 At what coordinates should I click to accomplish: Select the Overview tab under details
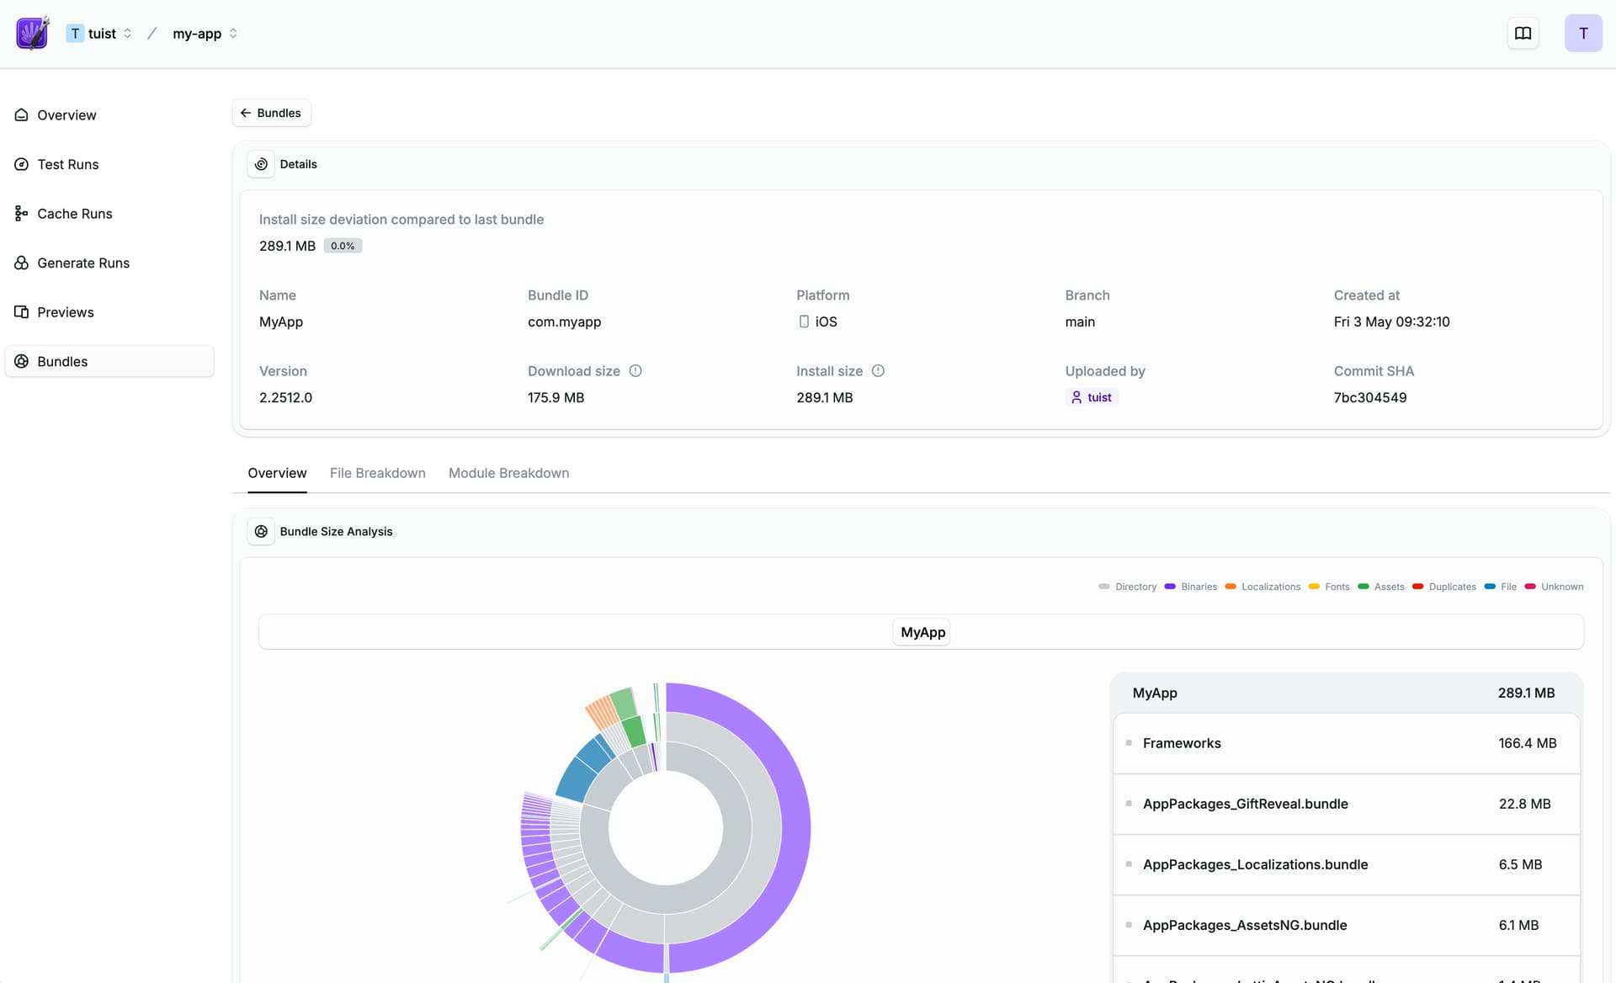pos(277,473)
